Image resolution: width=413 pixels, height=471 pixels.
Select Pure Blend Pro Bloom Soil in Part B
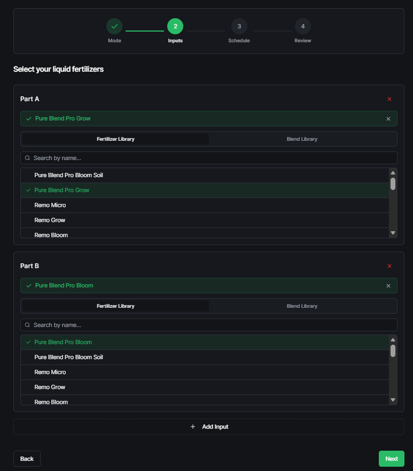click(x=205, y=358)
